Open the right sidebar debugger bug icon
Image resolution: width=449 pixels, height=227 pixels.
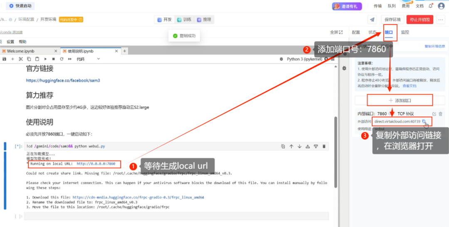click(344, 68)
